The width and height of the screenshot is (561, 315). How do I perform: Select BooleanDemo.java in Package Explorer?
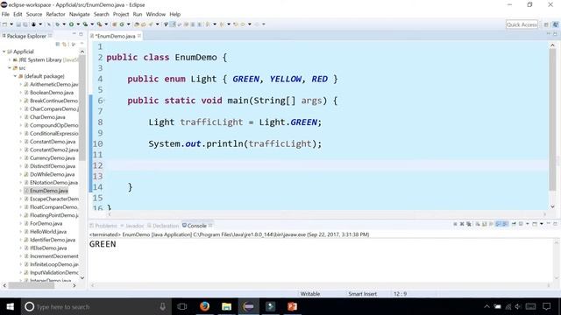52,93
